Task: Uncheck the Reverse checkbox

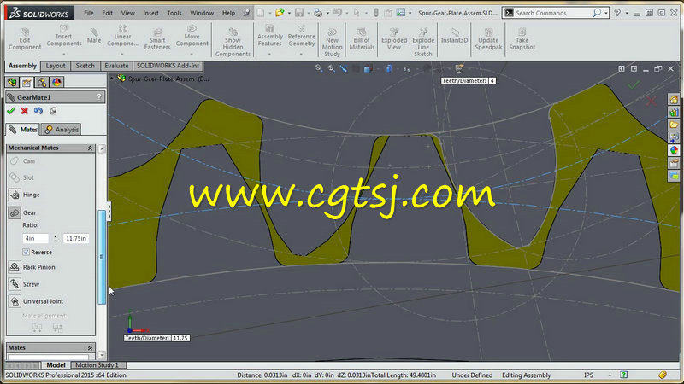Action: (x=27, y=252)
